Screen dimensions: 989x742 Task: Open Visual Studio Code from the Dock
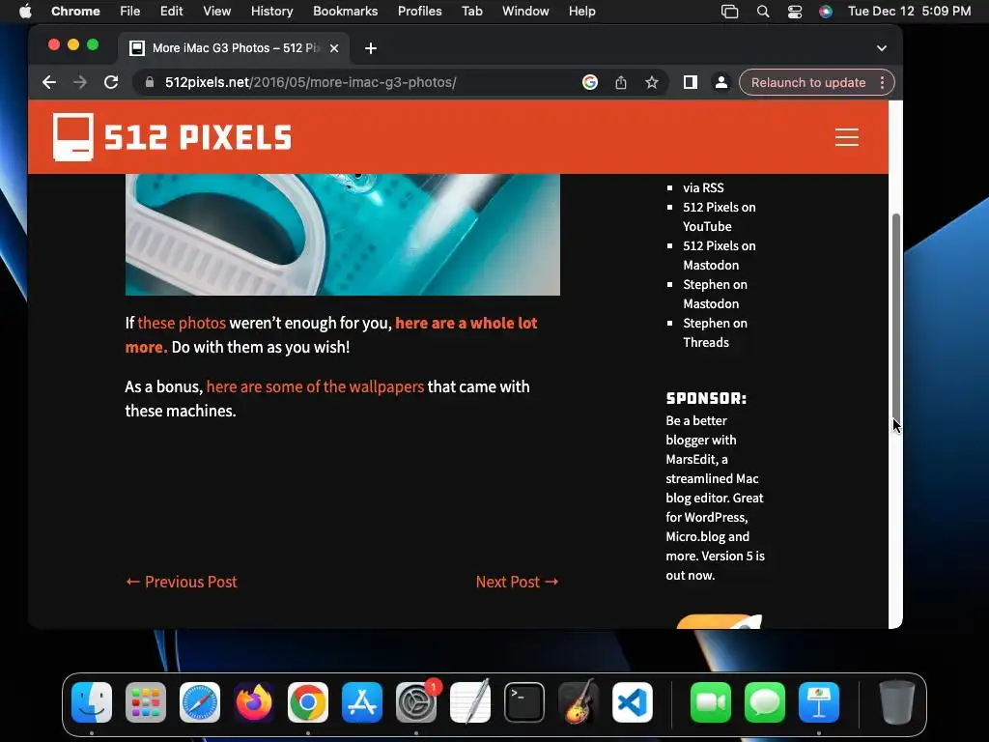pyautogui.click(x=633, y=702)
